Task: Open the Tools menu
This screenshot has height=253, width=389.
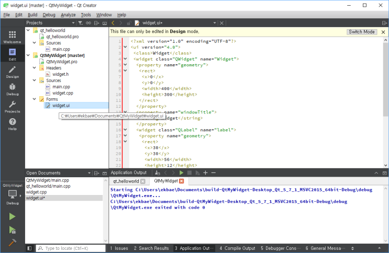Action: coord(86,15)
